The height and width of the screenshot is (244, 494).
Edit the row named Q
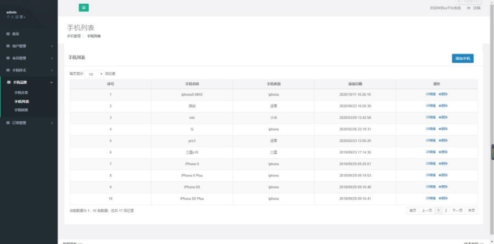431,129
